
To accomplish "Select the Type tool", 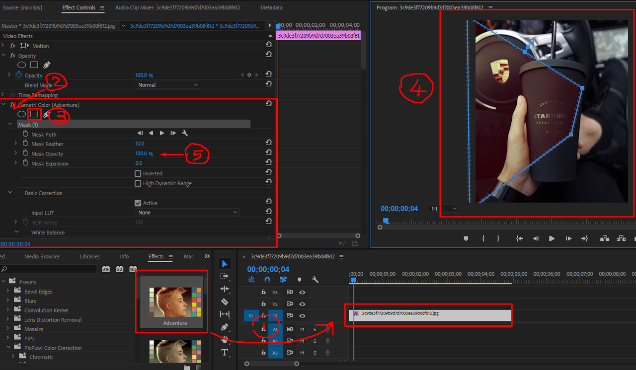I will coord(225,353).
